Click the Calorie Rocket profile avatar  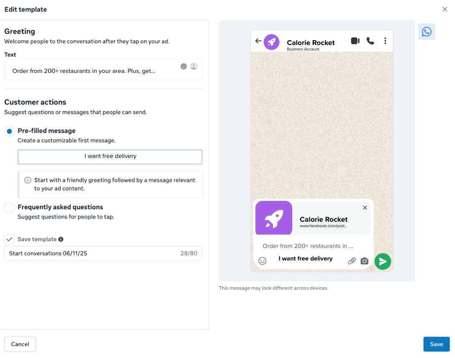(x=272, y=42)
